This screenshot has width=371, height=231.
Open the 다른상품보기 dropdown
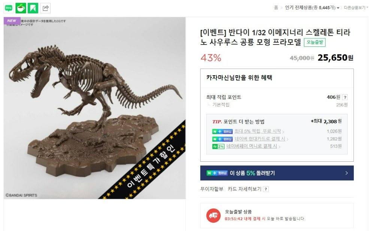point(356,8)
